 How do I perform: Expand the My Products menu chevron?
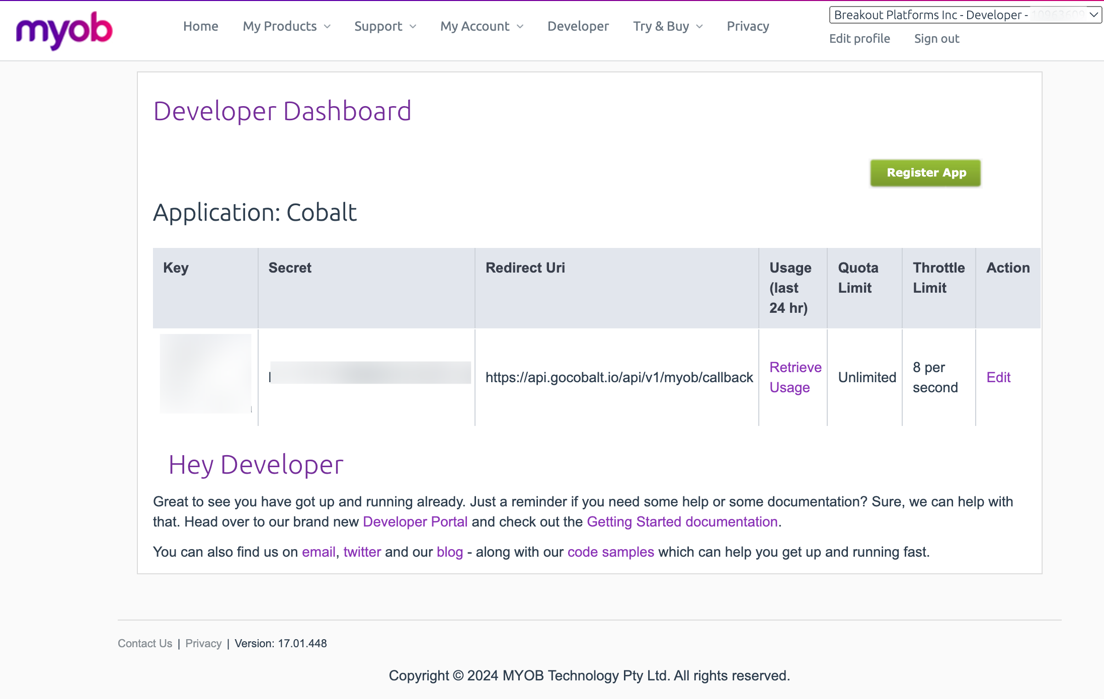[327, 27]
